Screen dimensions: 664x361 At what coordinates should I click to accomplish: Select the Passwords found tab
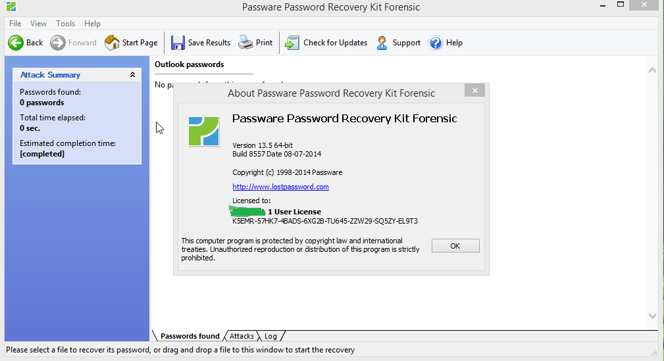tap(190, 336)
